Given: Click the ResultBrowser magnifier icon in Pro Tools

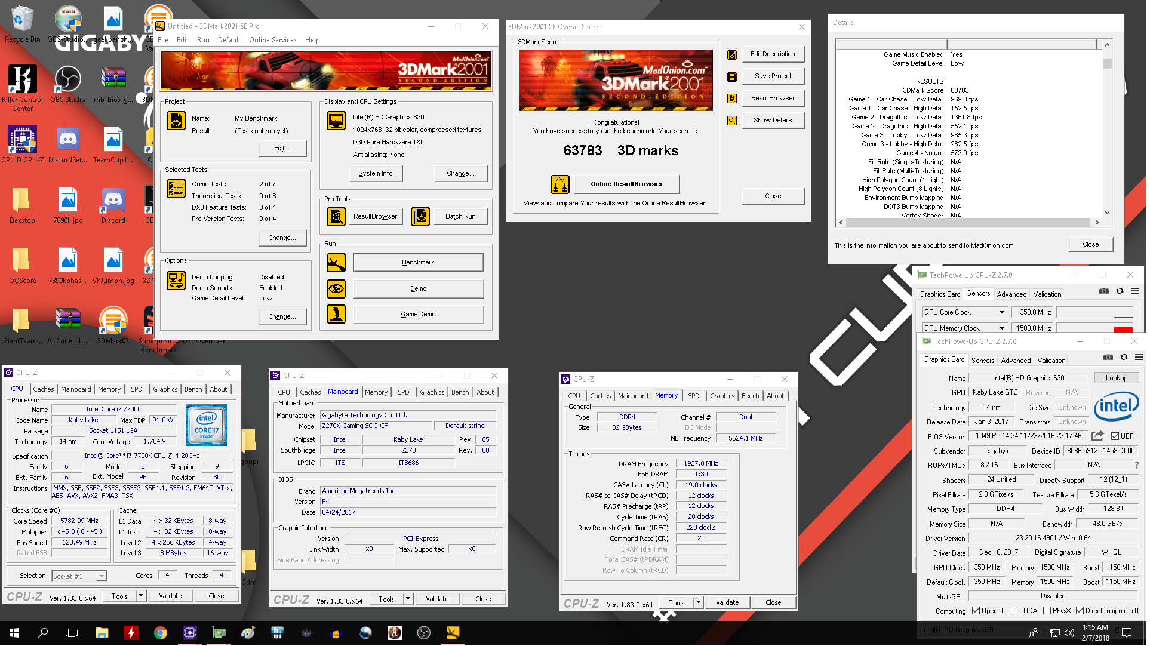Looking at the screenshot, I should 337,217.
